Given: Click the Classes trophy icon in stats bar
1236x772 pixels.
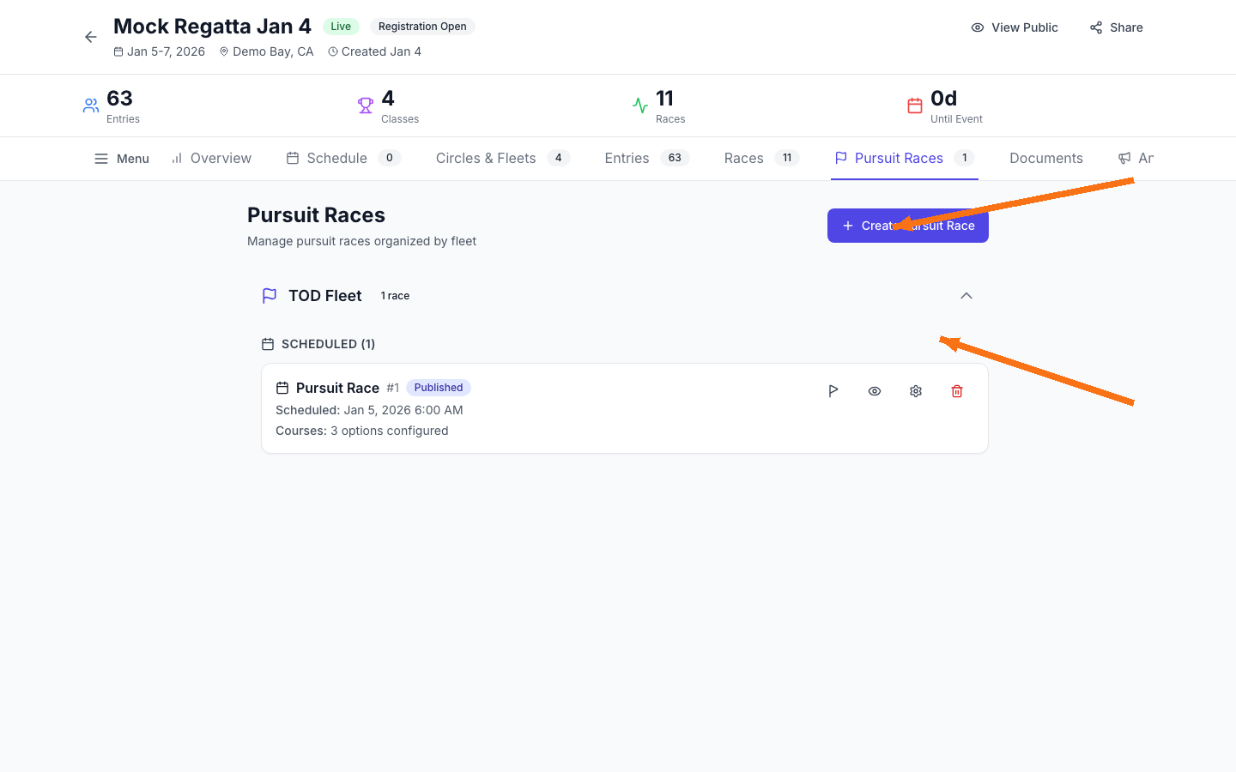Looking at the screenshot, I should click(x=366, y=105).
